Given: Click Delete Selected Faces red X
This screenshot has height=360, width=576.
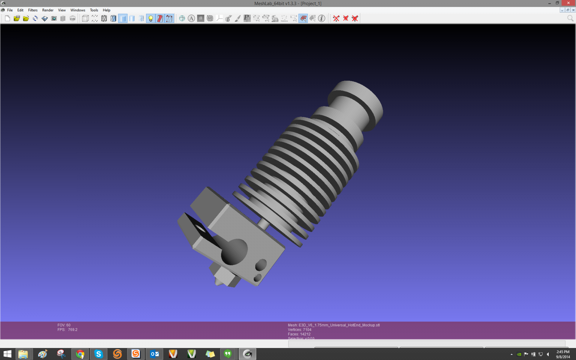Looking at the screenshot, I should tap(336, 19).
